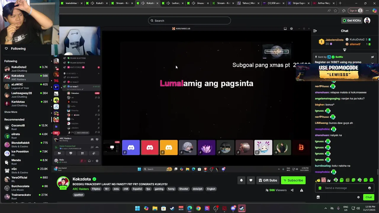Share screen in Discord voice panel
Viewport: 379px width, 213px height.
71,153
